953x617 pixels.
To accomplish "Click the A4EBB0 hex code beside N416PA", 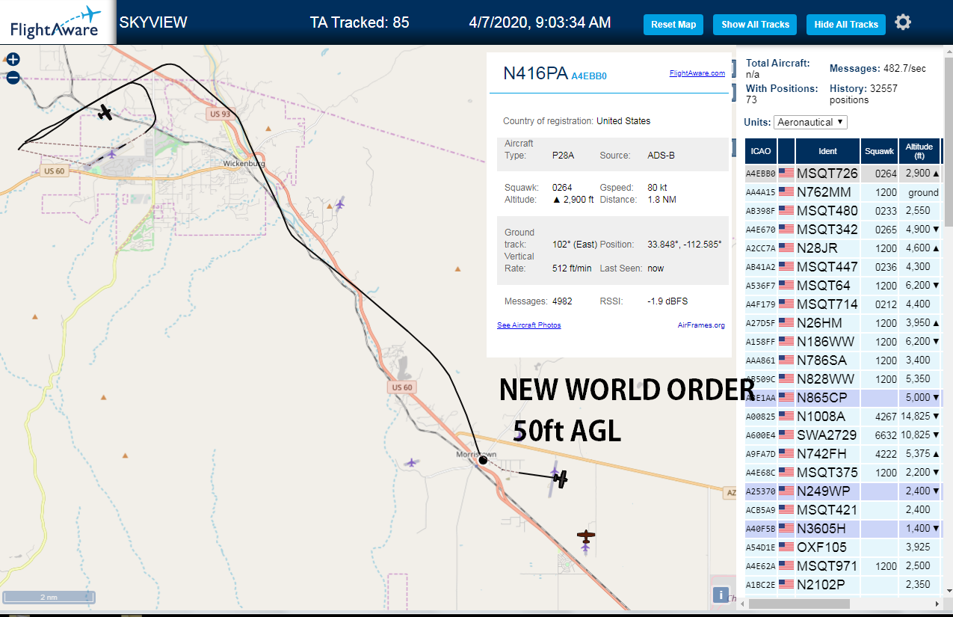I will pyautogui.click(x=589, y=76).
